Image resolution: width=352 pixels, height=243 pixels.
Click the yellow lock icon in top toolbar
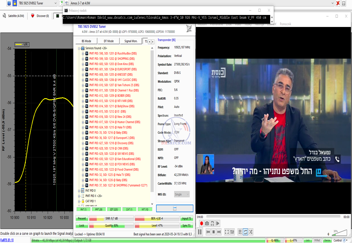click(14, 3)
